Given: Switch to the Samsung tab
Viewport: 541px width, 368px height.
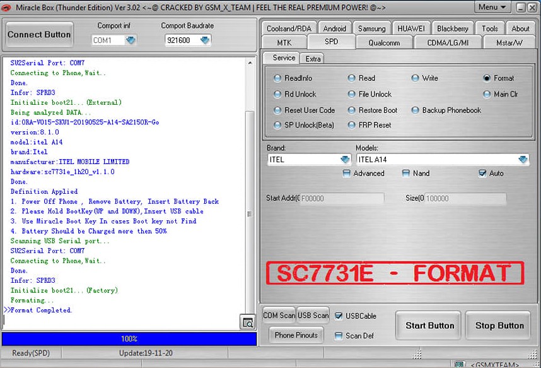Looking at the screenshot, I should pyautogui.click(x=371, y=28).
